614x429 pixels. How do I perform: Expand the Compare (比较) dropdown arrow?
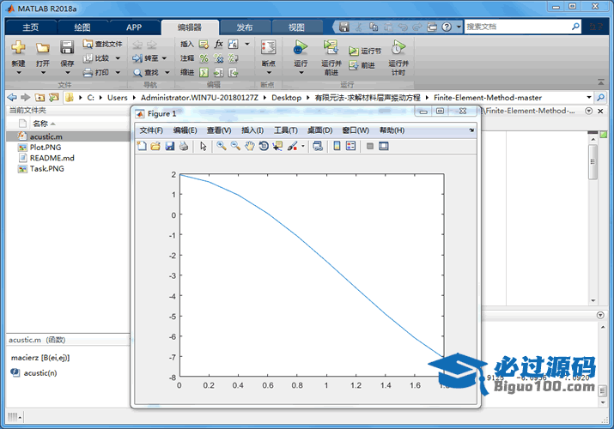[x=118, y=58]
